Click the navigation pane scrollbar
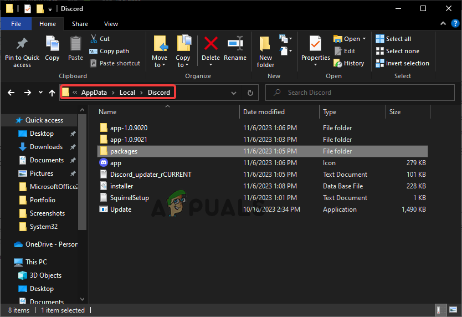462x317 pixels. click(82, 171)
